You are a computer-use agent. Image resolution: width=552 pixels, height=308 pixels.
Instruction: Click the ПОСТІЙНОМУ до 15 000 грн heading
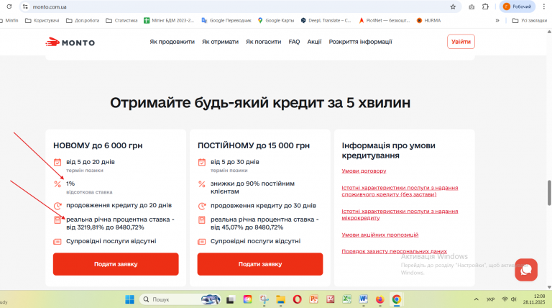(254, 145)
